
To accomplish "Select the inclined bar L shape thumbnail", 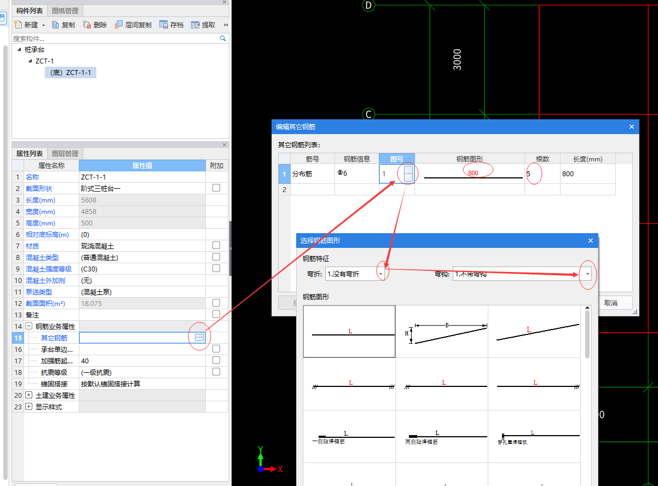I will 534,332.
